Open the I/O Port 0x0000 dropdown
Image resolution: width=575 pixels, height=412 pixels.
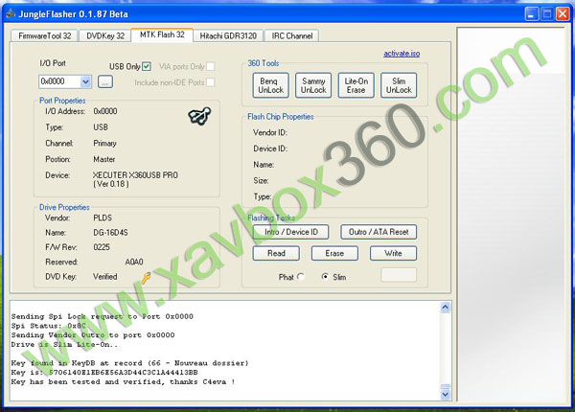86,81
